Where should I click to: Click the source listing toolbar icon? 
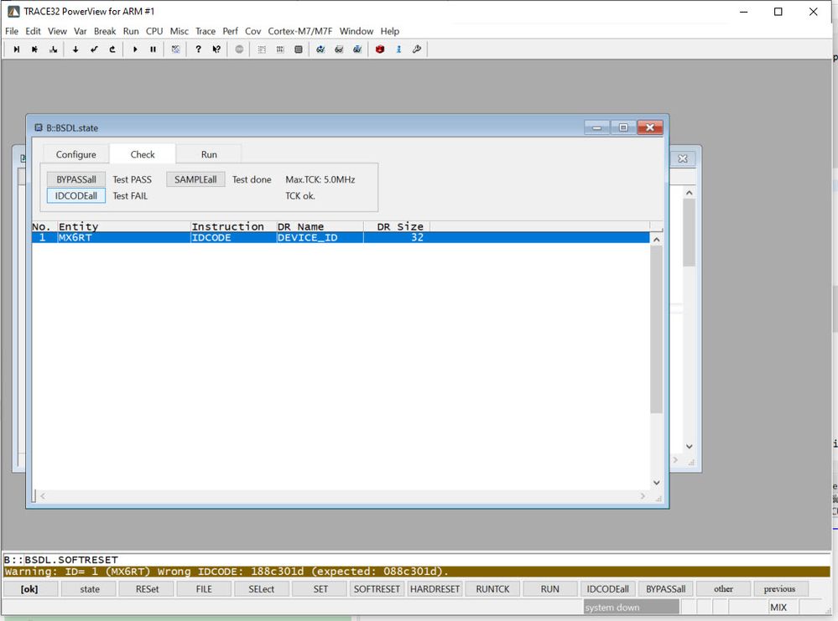tap(262, 49)
